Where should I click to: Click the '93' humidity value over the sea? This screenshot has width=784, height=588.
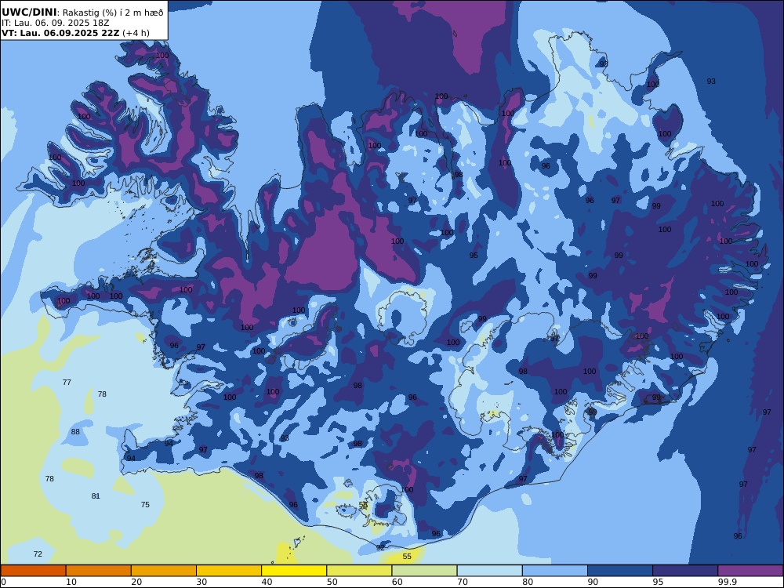(711, 81)
